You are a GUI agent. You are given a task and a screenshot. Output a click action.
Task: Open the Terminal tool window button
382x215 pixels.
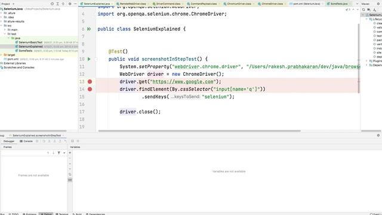click(x=62, y=214)
